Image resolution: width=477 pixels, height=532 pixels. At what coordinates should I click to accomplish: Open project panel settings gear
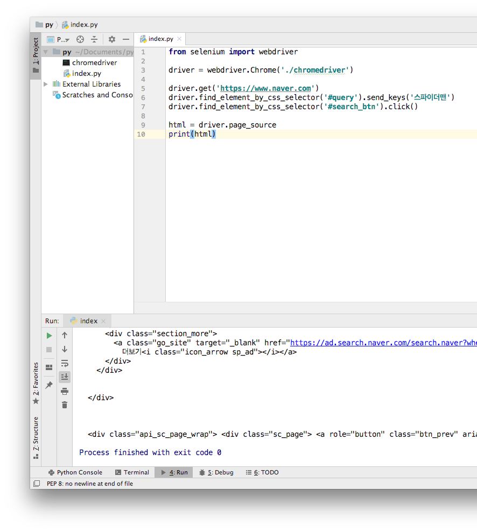click(x=111, y=39)
